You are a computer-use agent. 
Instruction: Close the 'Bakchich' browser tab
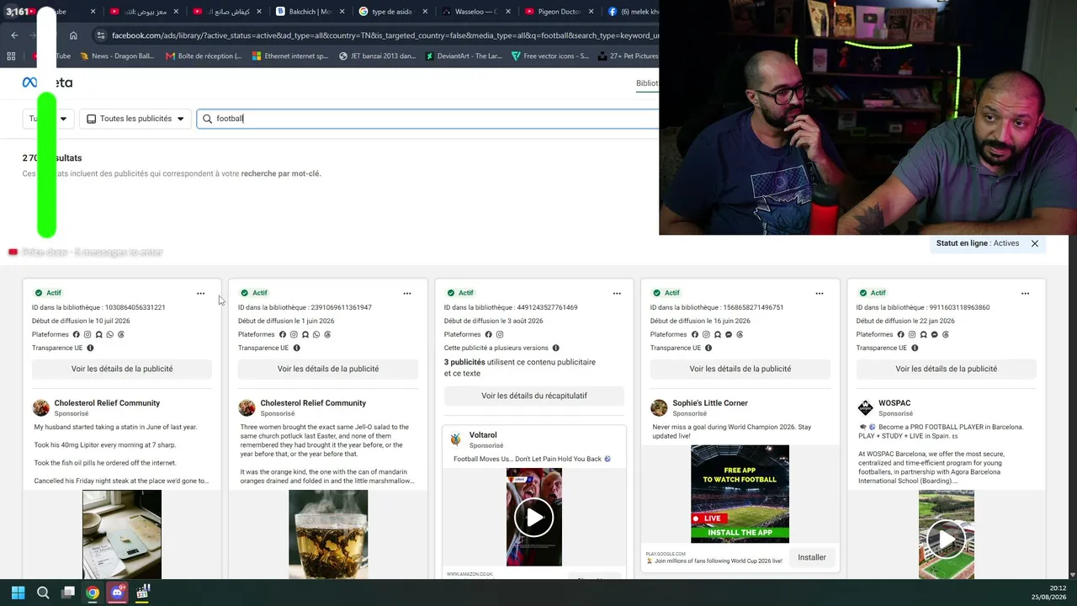(x=342, y=12)
